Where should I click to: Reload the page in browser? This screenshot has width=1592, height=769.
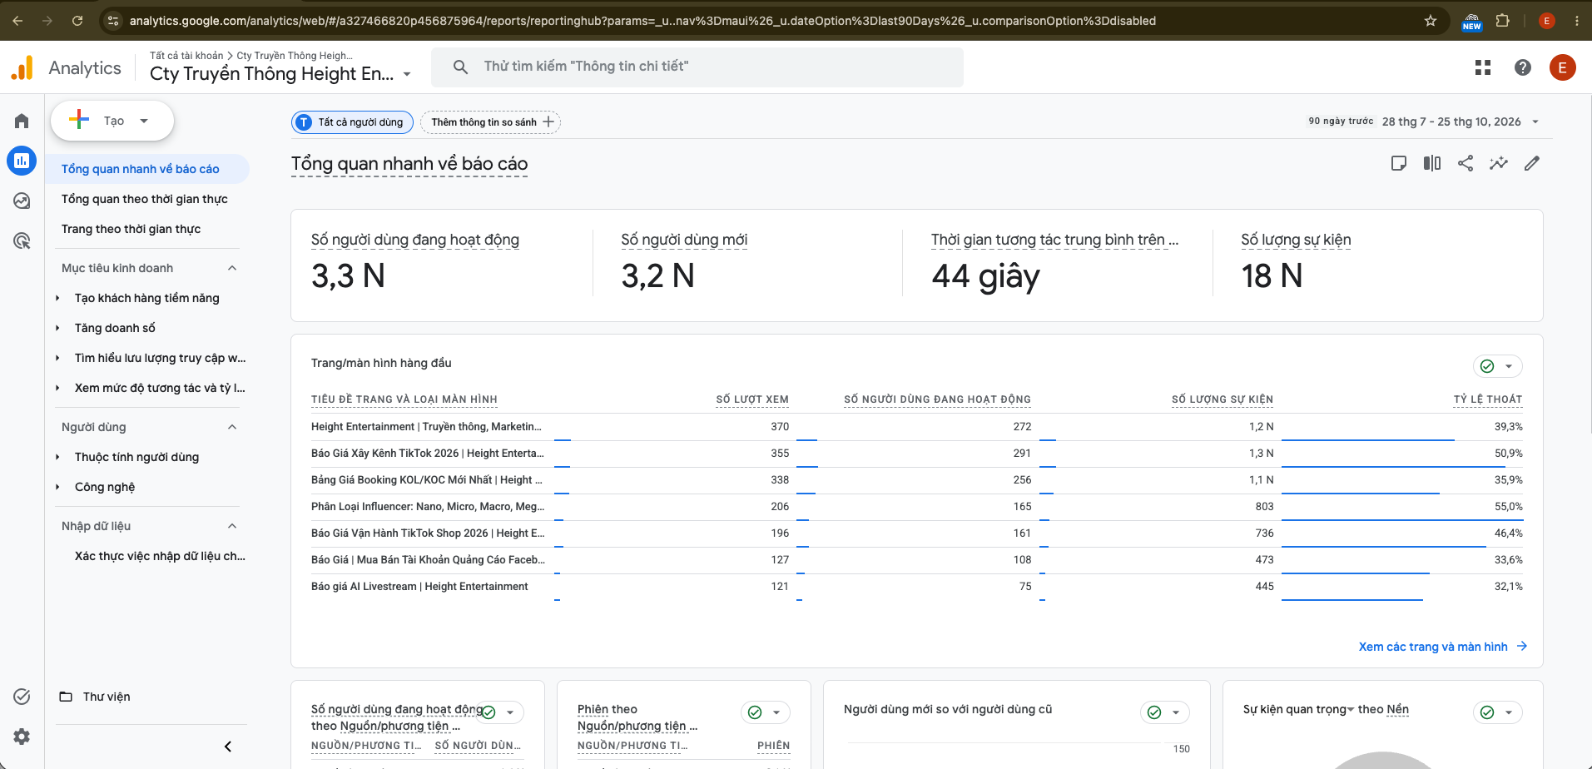(77, 21)
